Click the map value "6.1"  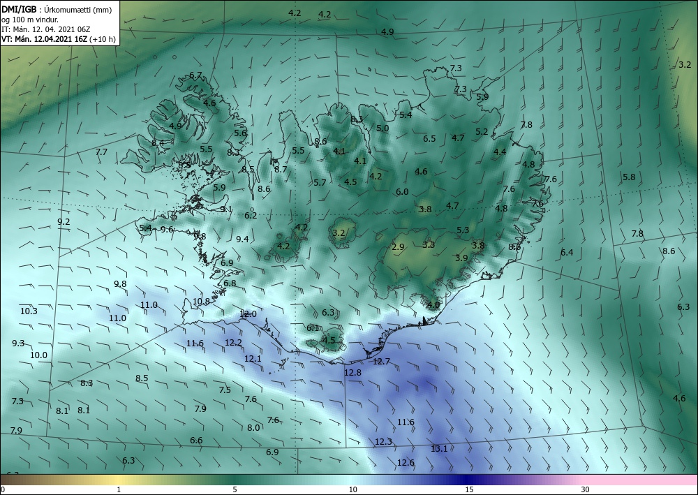pos(313,329)
